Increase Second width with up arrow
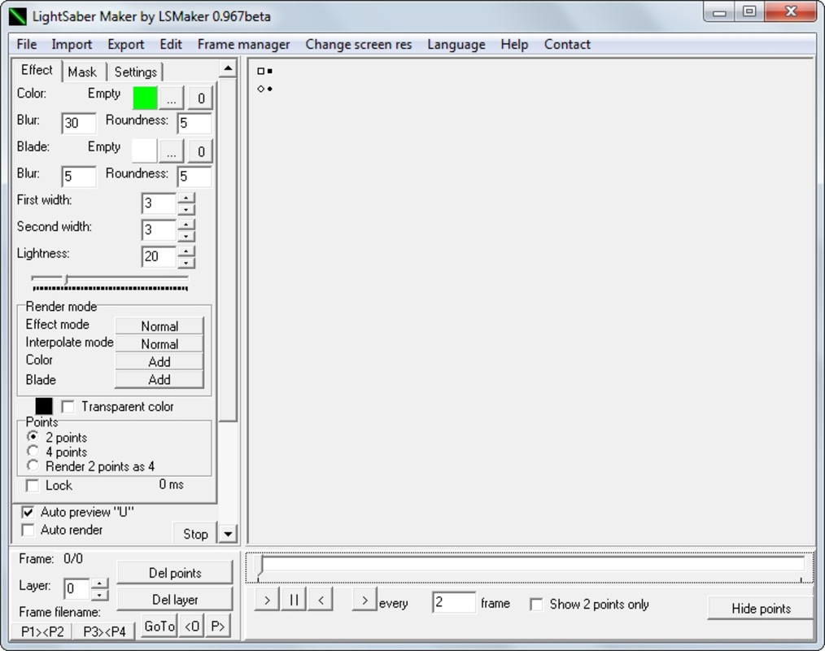 pyautogui.click(x=186, y=225)
